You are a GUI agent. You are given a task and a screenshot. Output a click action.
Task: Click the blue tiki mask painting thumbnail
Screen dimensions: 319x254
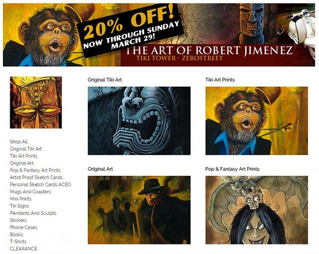[139, 121]
